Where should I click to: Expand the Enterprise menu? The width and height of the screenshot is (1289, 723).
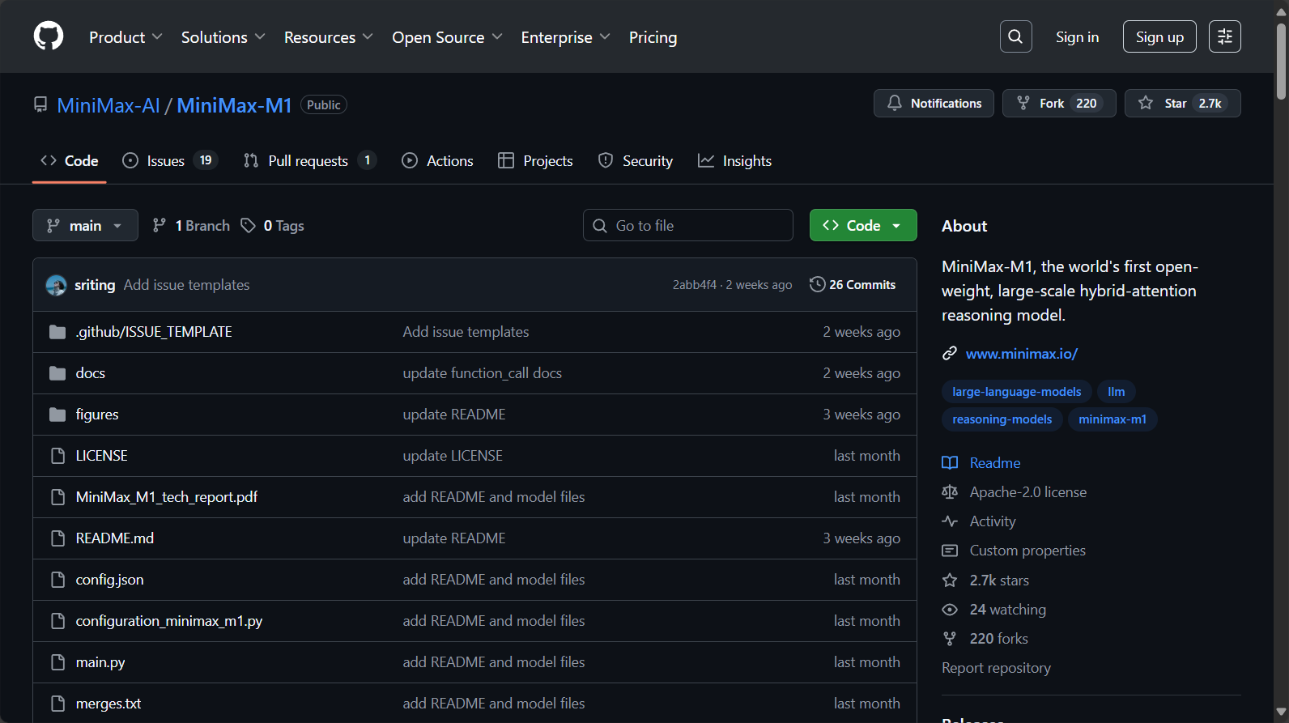(x=565, y=37)
